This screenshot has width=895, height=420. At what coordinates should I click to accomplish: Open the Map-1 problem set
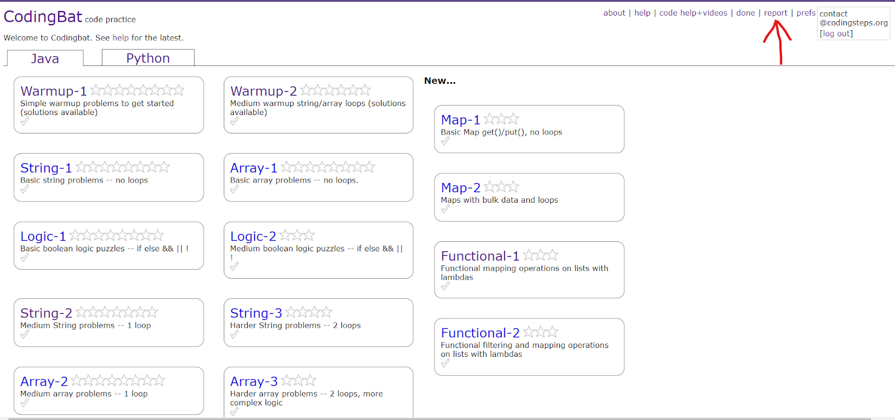461,120
